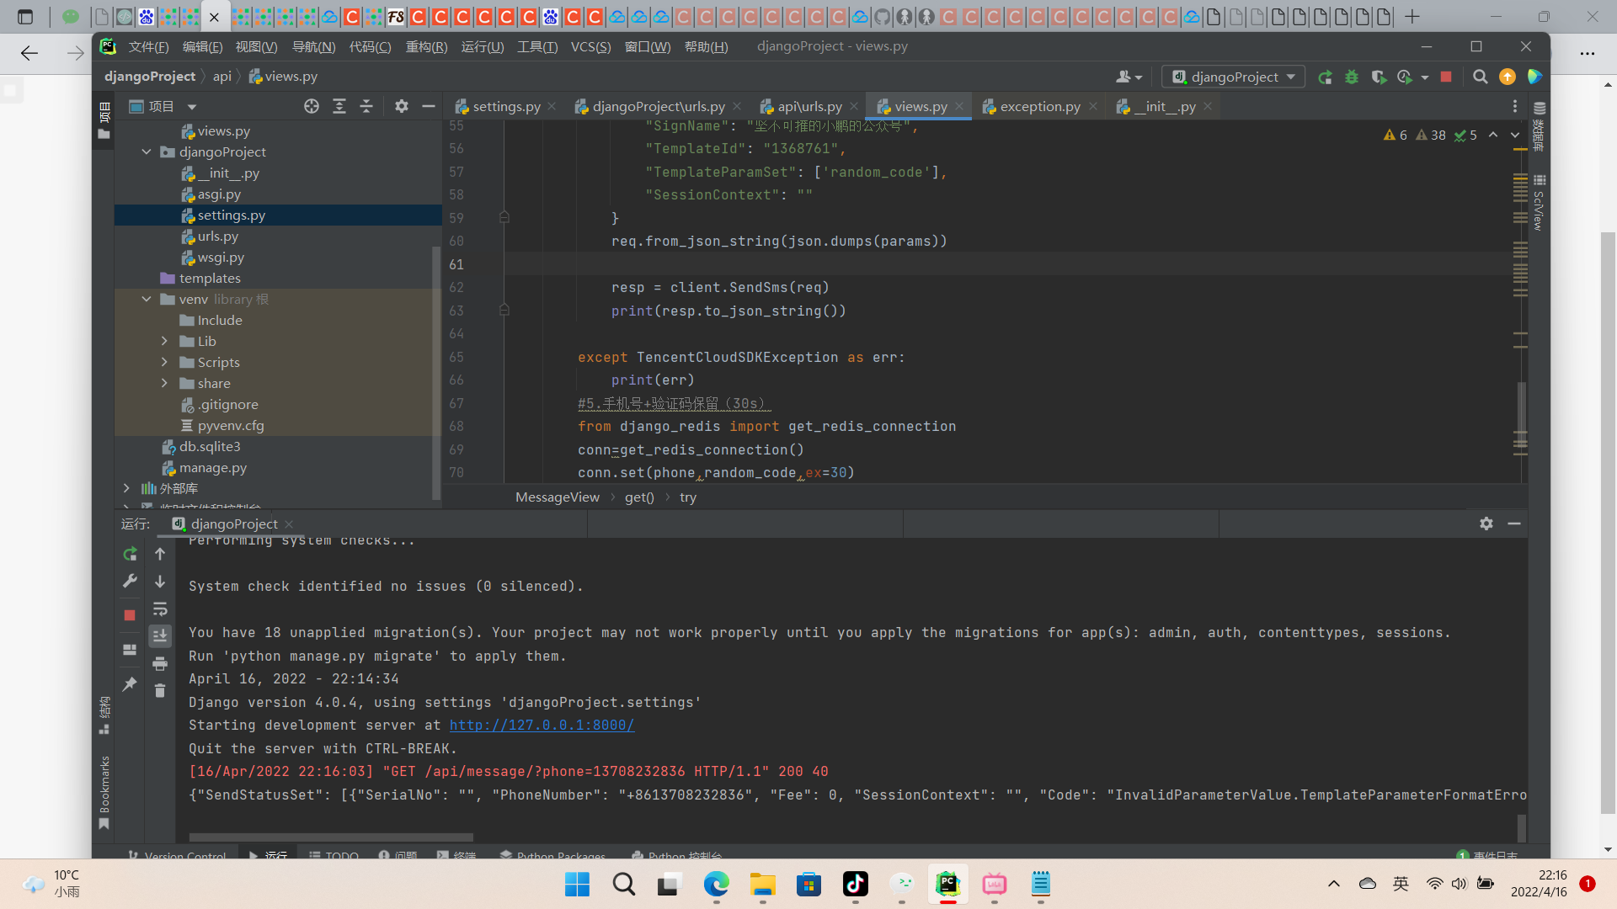Expand the share folder
The width and height of the screenshot is (1617, 909).
tap(164, 384)
